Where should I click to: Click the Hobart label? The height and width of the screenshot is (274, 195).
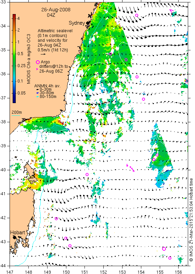coord(18,233)
